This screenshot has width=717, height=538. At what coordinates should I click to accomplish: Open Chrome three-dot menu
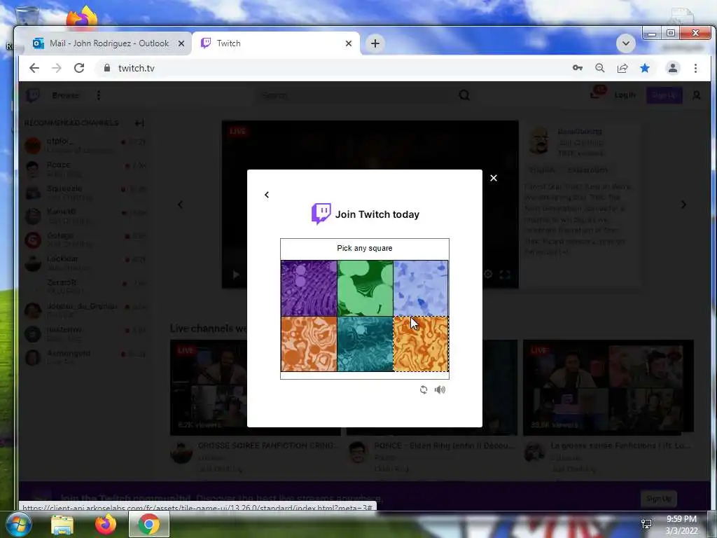click(x=695, y=68)
